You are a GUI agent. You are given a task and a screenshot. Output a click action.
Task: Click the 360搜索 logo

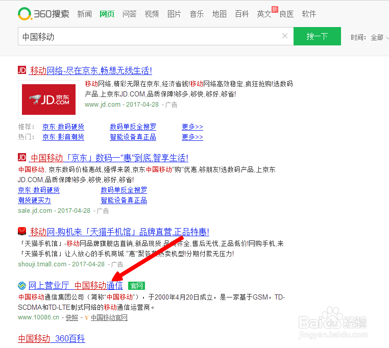point(44,14)
